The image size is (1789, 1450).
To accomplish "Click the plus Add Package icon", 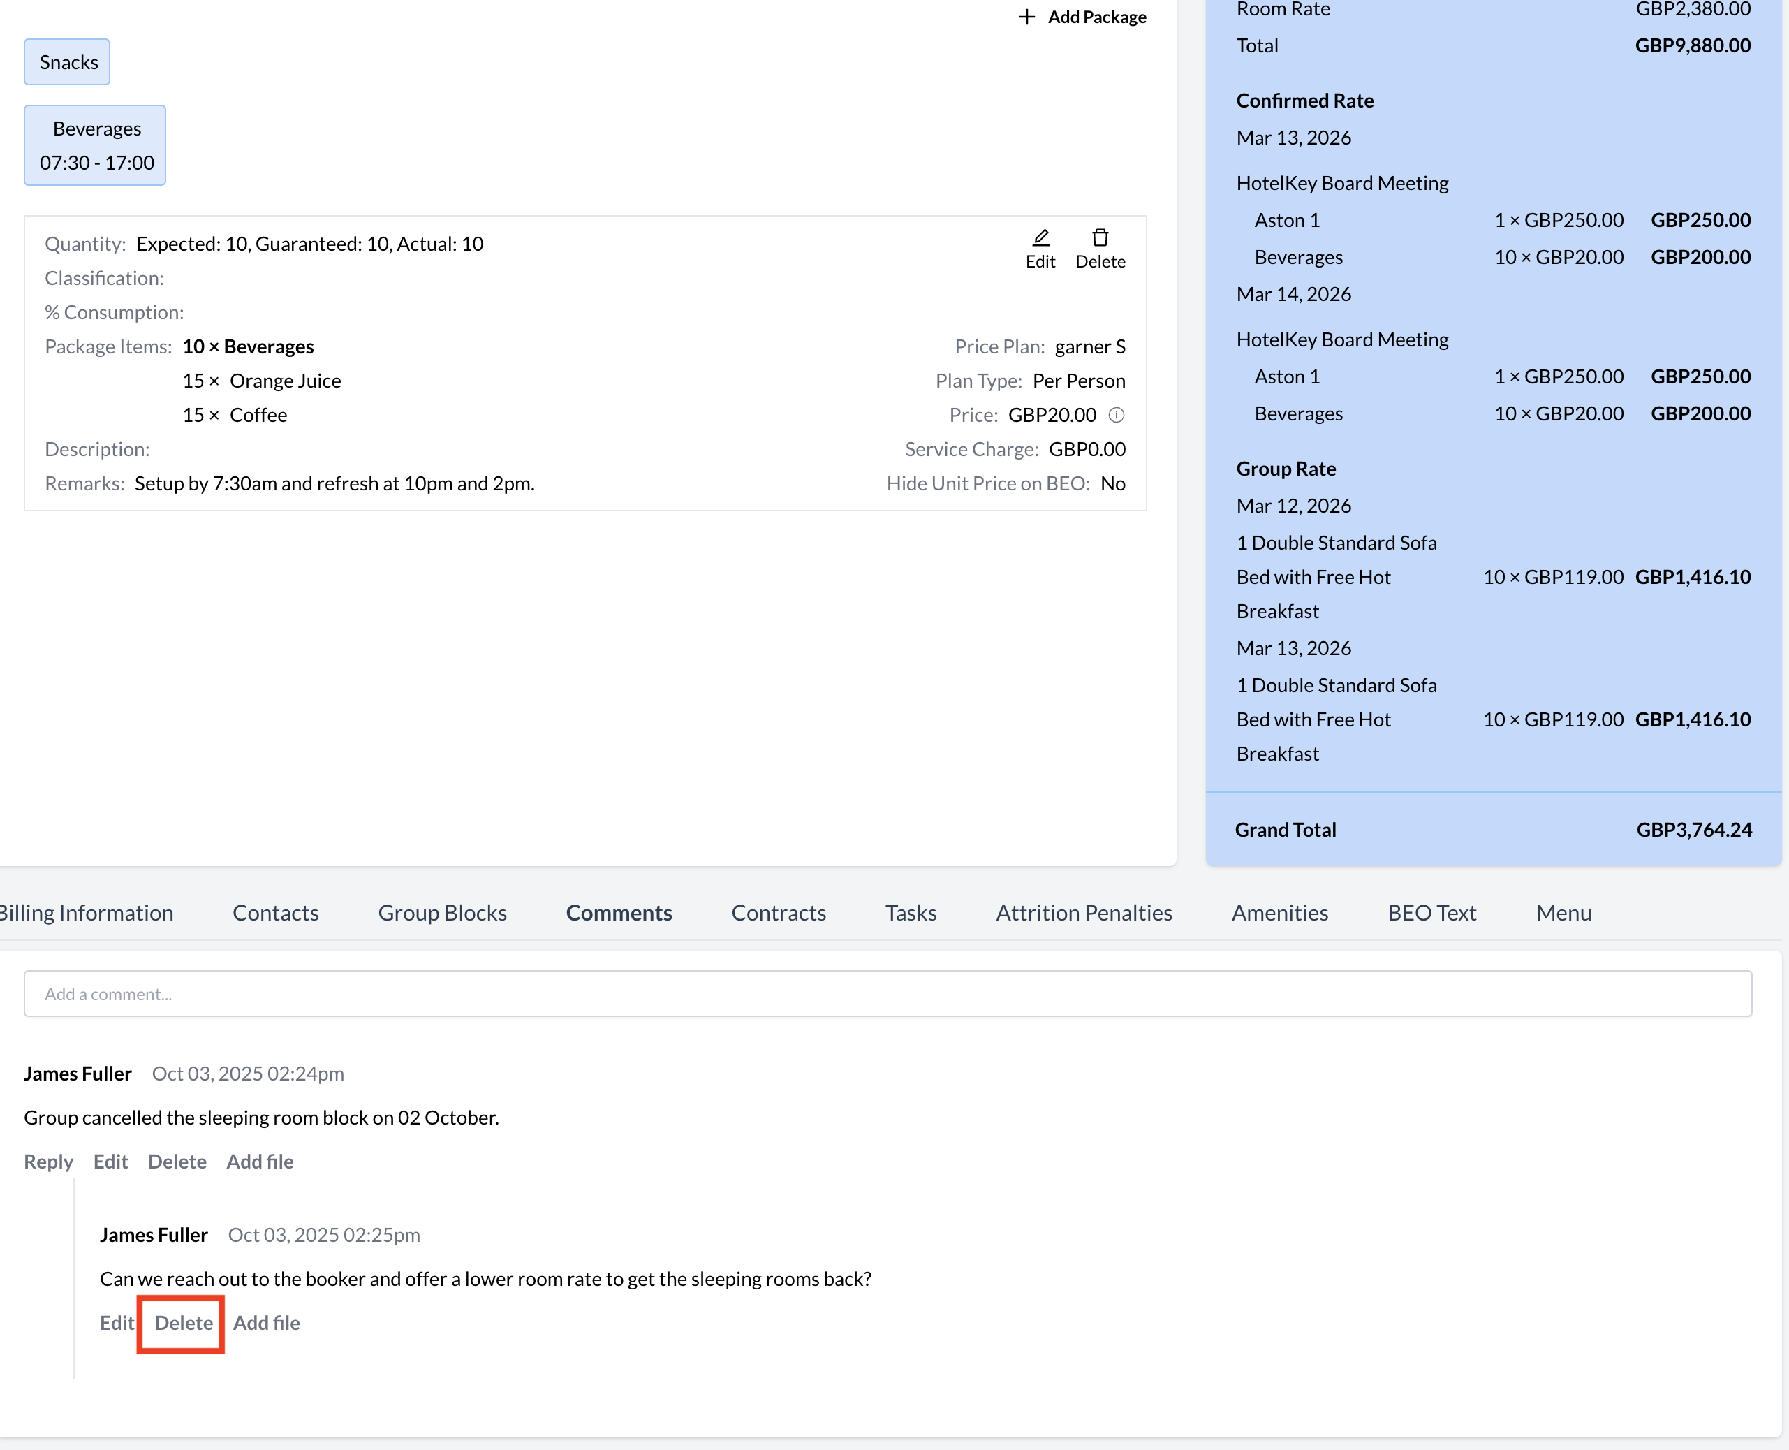I will tap(1026, 17).
